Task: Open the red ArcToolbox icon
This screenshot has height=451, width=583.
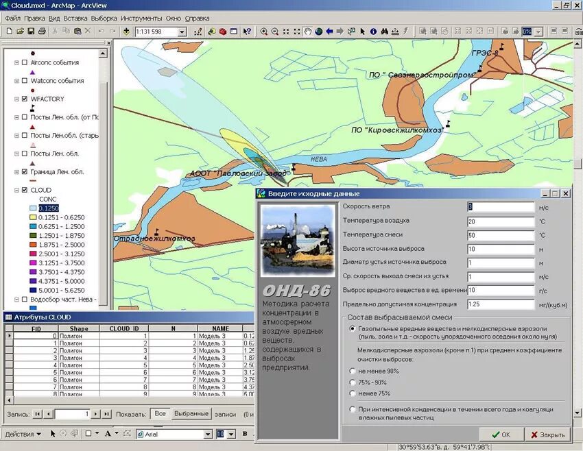Action: coord(223,32)
